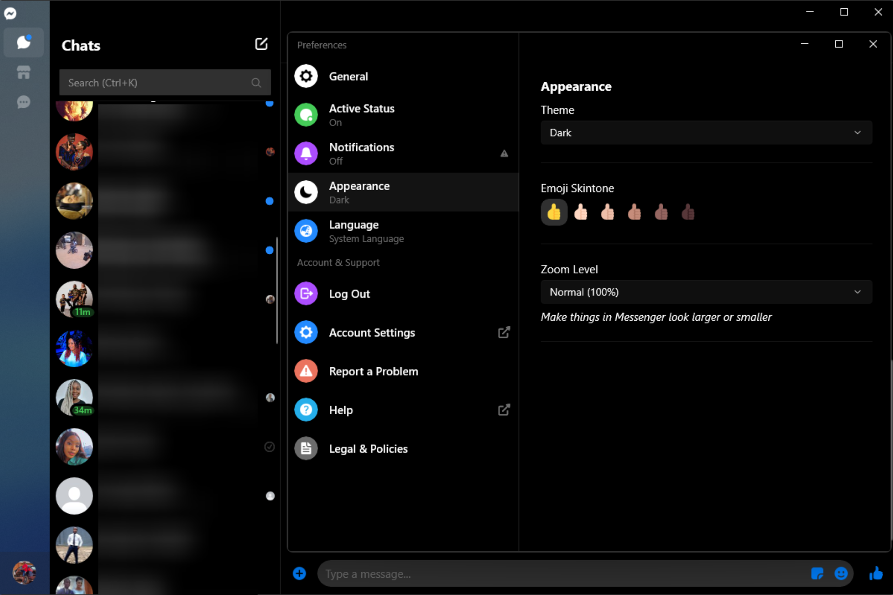Open the Help link
893x595 pixels.
pos(403,410)
